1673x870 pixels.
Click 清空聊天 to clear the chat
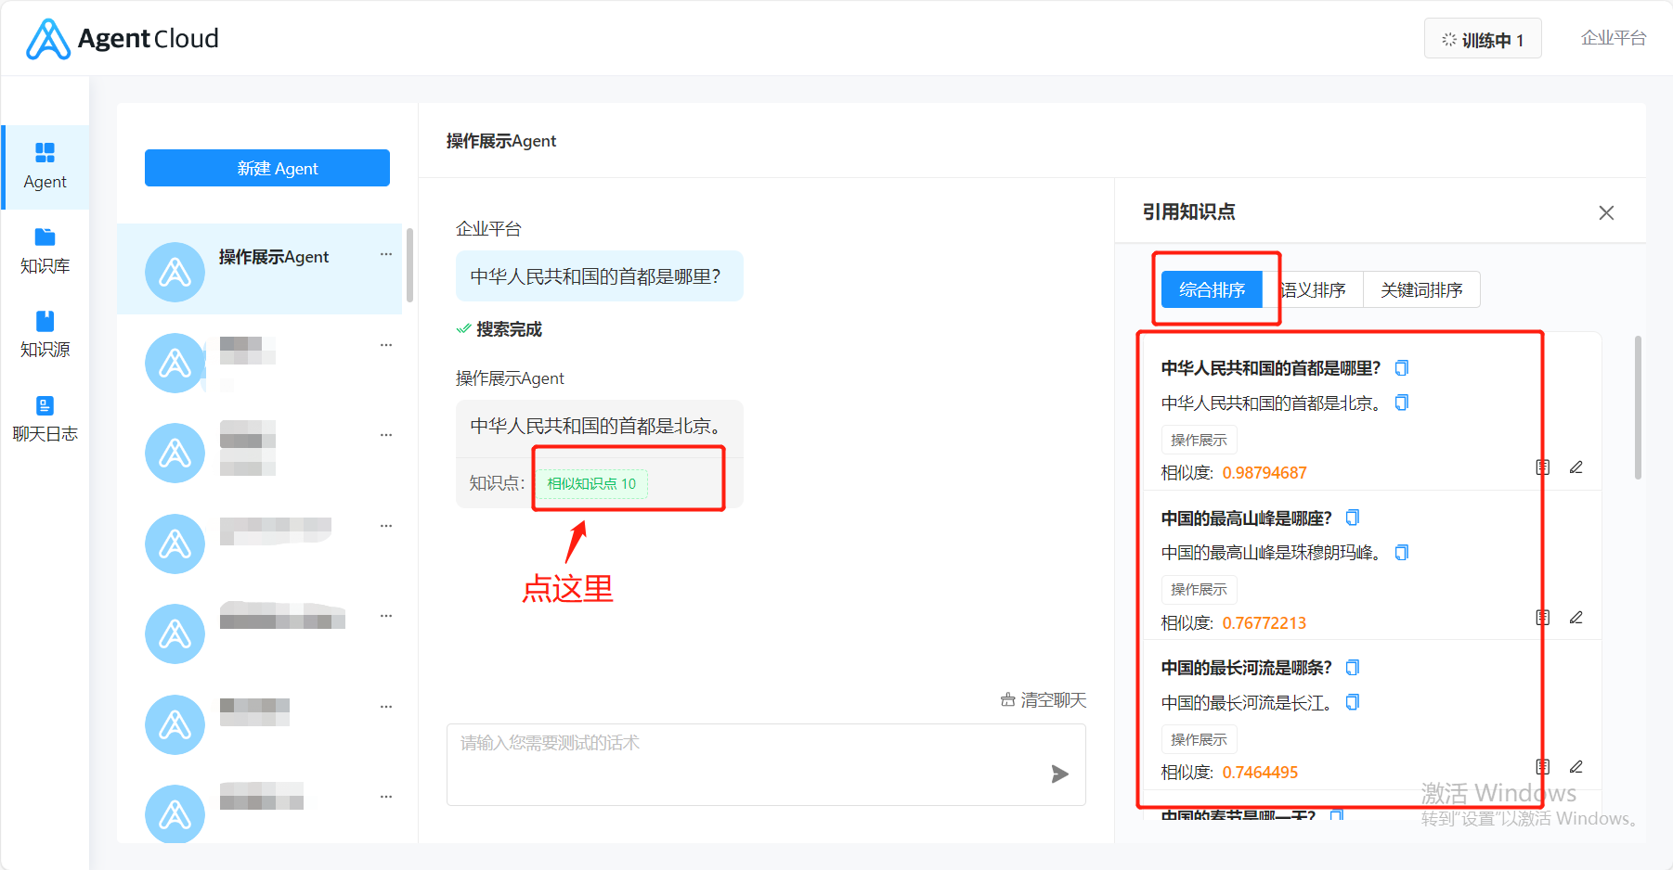coord(1044,700)
